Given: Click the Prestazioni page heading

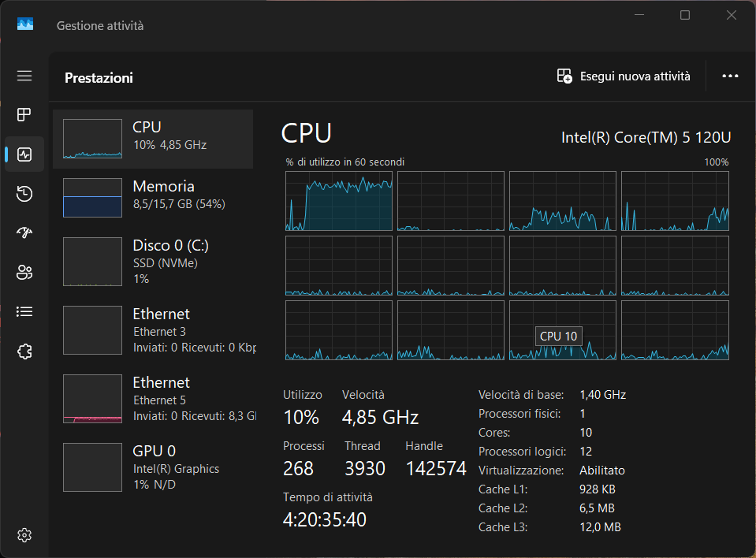Looking at the screenshot, I should click(x=99, y=77).
